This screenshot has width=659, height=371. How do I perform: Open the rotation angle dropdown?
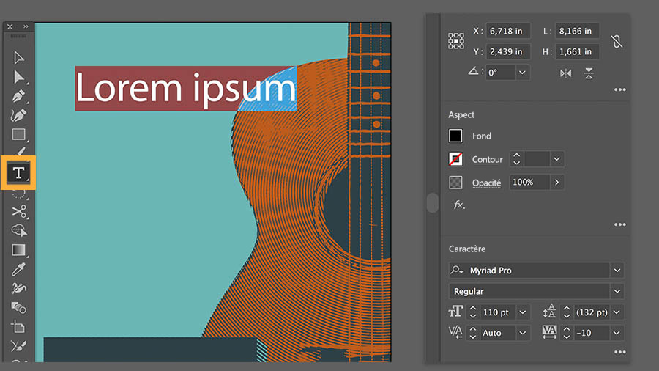(x=522, y=73)
